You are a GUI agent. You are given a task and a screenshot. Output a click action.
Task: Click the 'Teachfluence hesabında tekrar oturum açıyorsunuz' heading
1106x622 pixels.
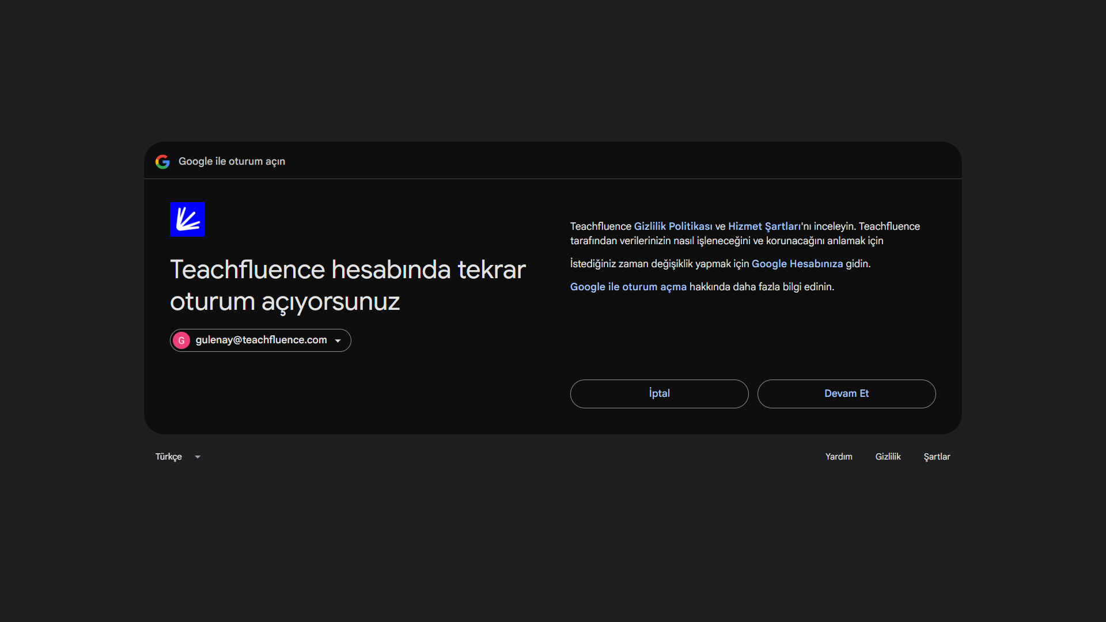(348, 286)
